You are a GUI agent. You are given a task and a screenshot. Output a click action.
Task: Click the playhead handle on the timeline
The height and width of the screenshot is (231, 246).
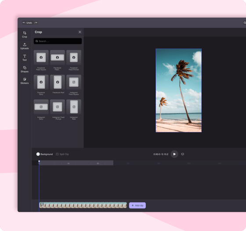[39, 161]
